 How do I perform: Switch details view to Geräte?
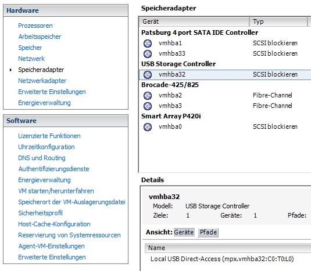tap(184, 232)
